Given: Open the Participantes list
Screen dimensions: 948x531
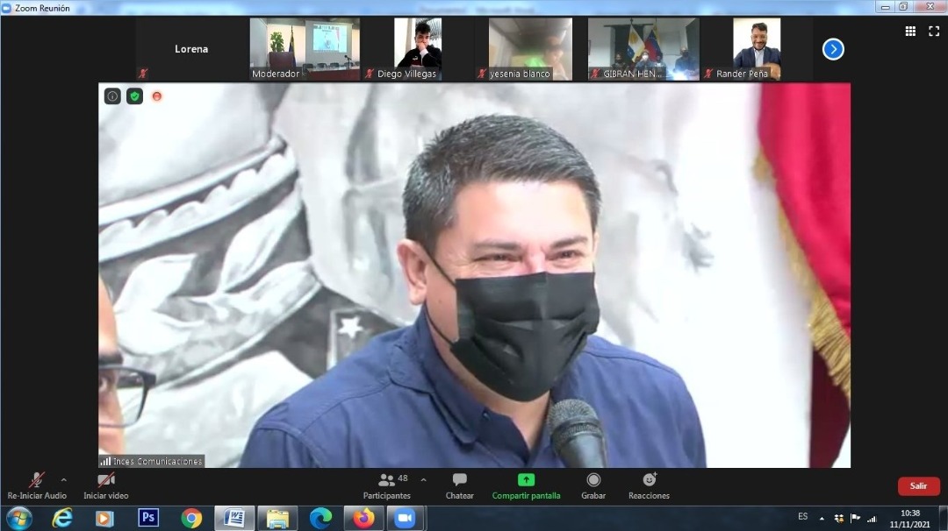Looking at the screenshot, I should click(x=387, y=485).
